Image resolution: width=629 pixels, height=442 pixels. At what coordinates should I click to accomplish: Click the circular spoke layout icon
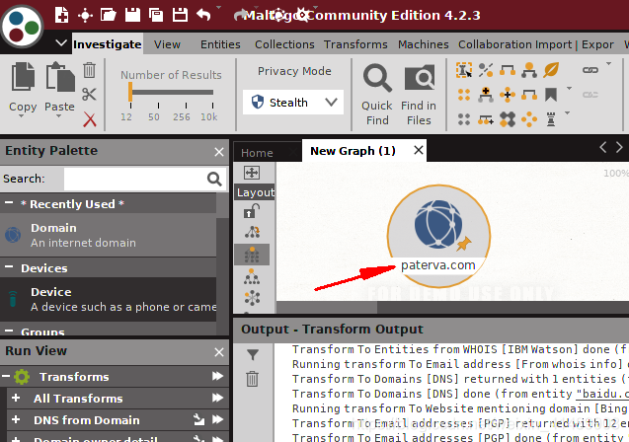tap(252, 298)
